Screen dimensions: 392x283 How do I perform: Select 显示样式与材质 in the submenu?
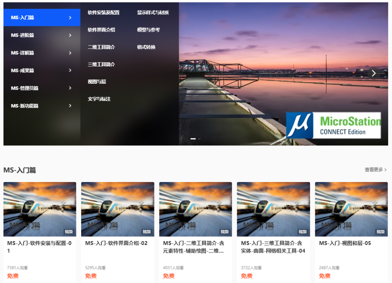153,13
